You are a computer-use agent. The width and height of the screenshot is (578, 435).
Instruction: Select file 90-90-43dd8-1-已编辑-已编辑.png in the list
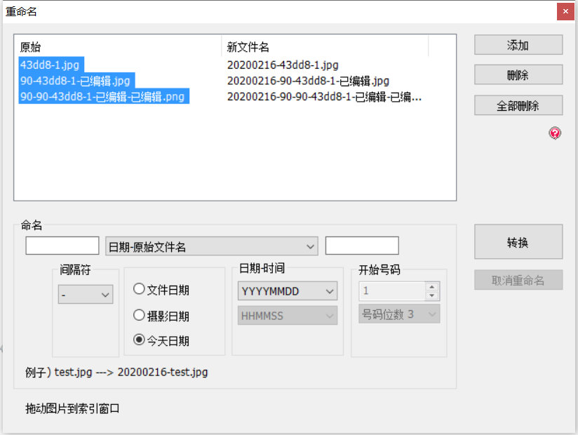pyautogui.click(x=104, y=97)
